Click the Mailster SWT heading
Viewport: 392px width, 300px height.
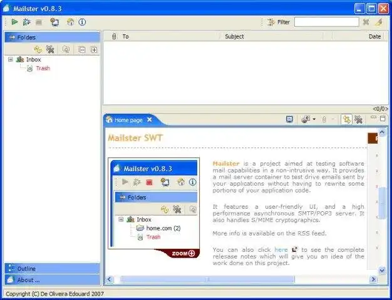(135, 137)
